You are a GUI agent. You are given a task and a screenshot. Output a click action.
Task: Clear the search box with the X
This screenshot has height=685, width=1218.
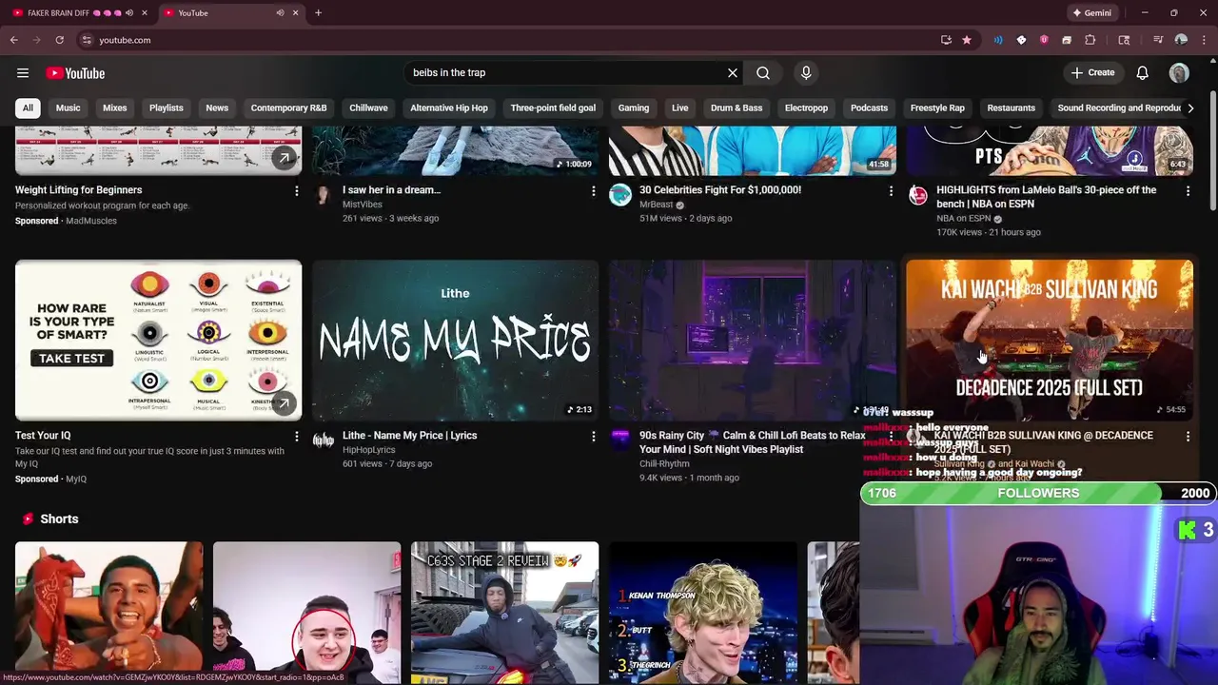[733, 73]
